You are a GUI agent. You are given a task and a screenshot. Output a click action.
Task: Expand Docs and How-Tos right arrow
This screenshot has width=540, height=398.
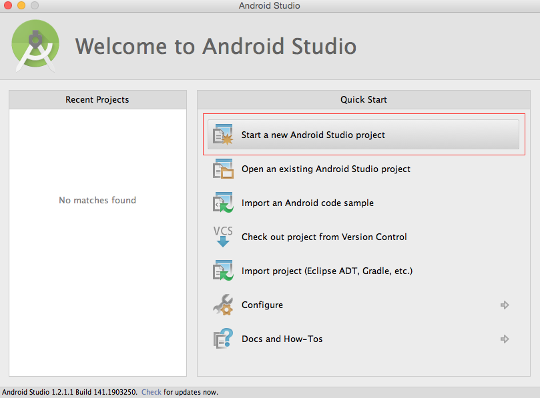[x=505, y=339]
